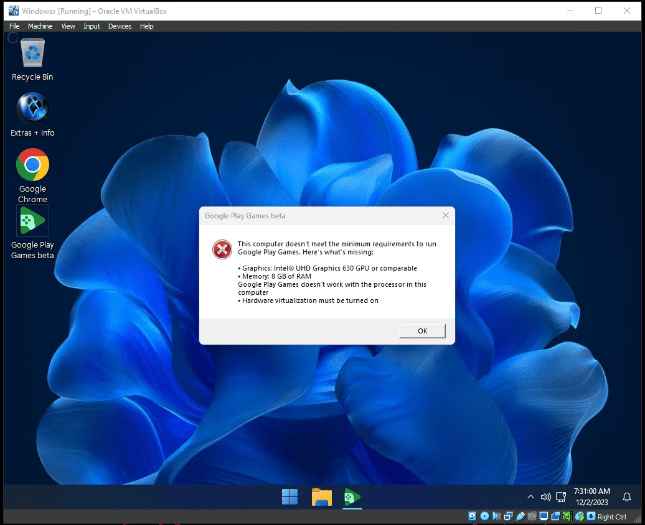The height and width of the screenshot is (525, 645).
Task: Open the File menu
Action: coord(14,26)
